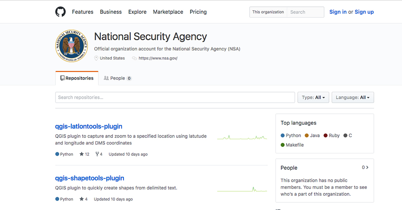Click Updated 10 days ago under qgis-latlontools-plugin

coord(128,154)
